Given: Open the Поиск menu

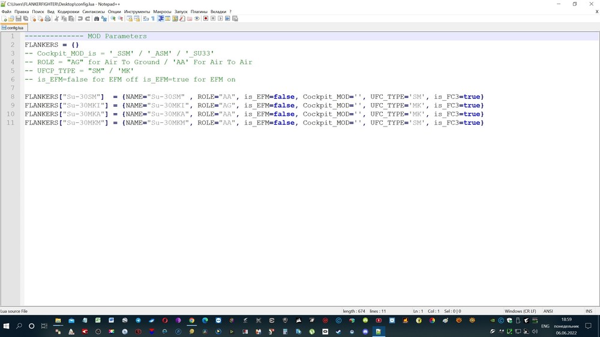Looking at the screenshot, I should [38, 11].
